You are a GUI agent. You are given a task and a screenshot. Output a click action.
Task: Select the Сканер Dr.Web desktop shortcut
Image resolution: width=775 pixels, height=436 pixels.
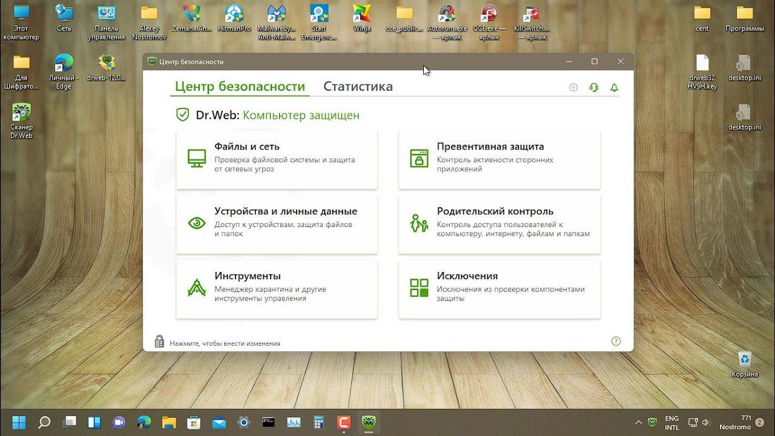click(x=21, y=121)
